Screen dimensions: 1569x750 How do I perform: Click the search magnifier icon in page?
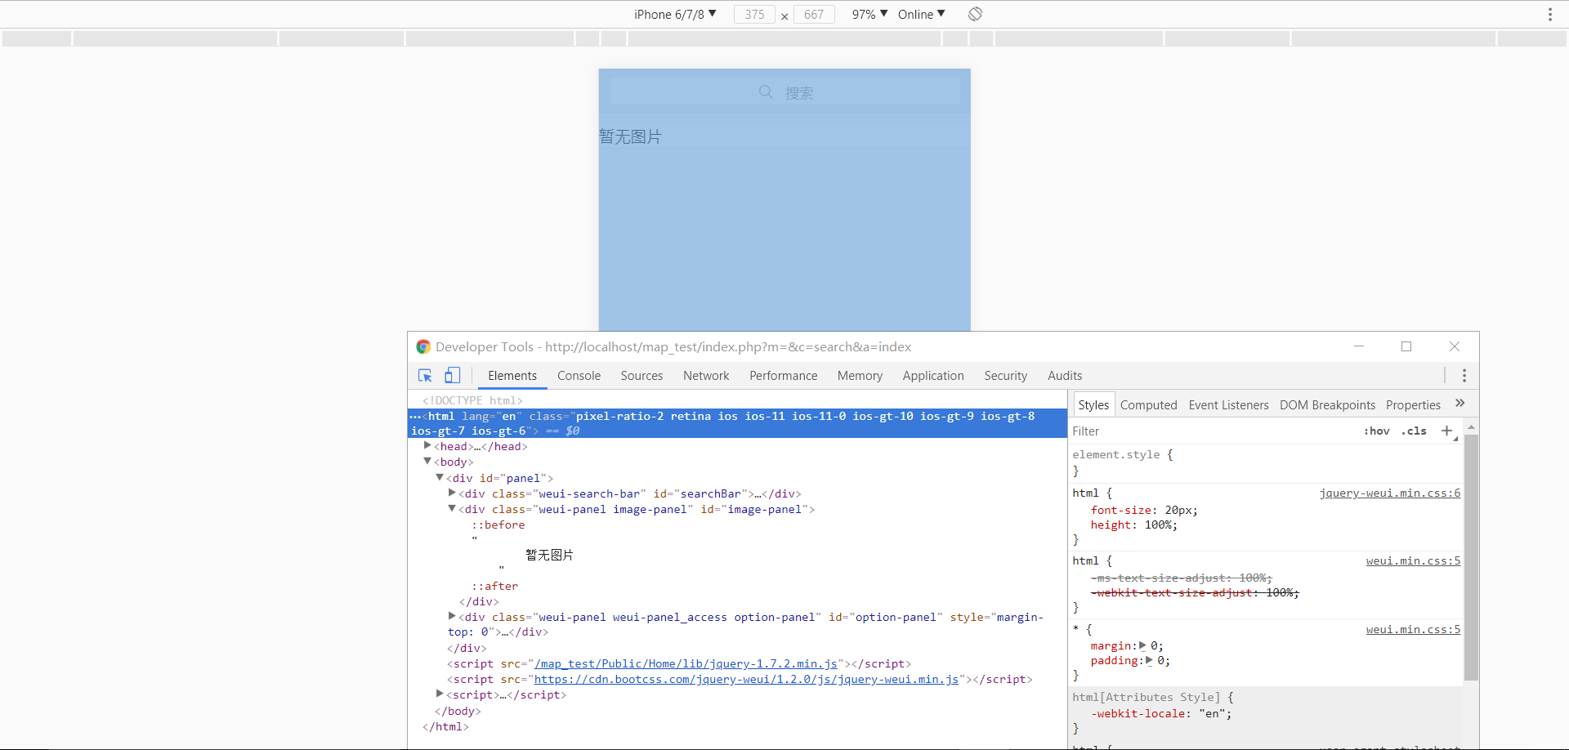[x=766, y=92]
